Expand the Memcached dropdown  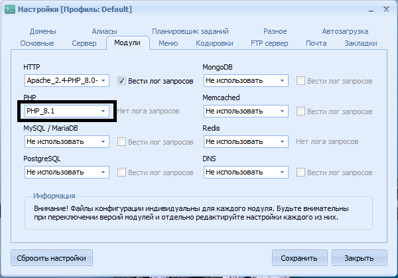point(282,111)
